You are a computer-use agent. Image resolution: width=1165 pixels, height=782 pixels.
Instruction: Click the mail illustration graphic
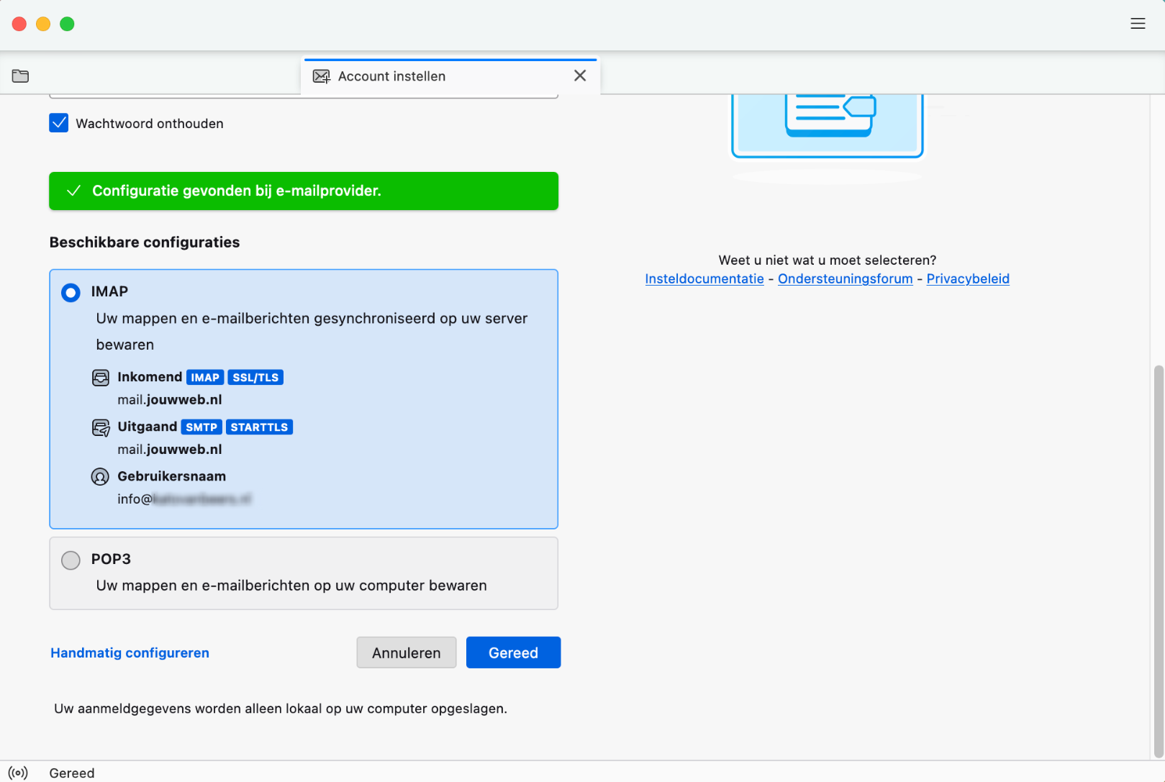tap(827, 122)
